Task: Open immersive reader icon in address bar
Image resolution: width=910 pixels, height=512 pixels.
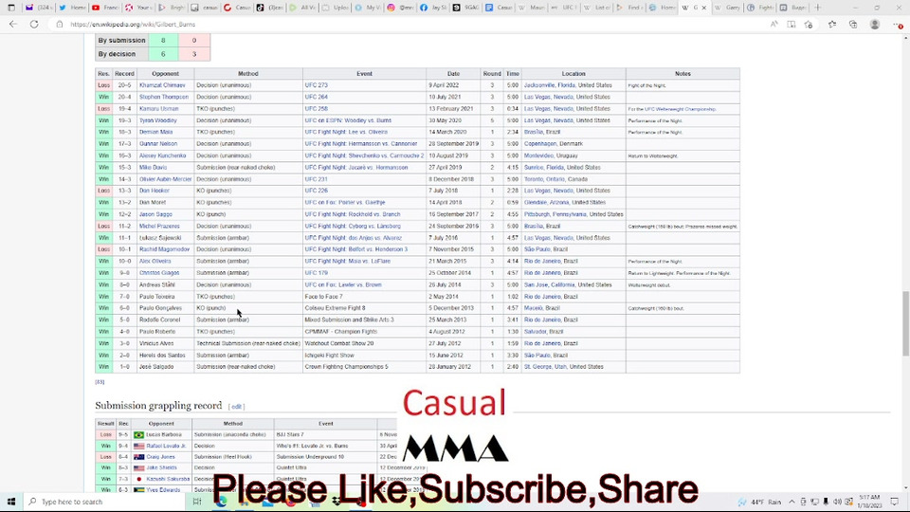Action: coord(791,25)
